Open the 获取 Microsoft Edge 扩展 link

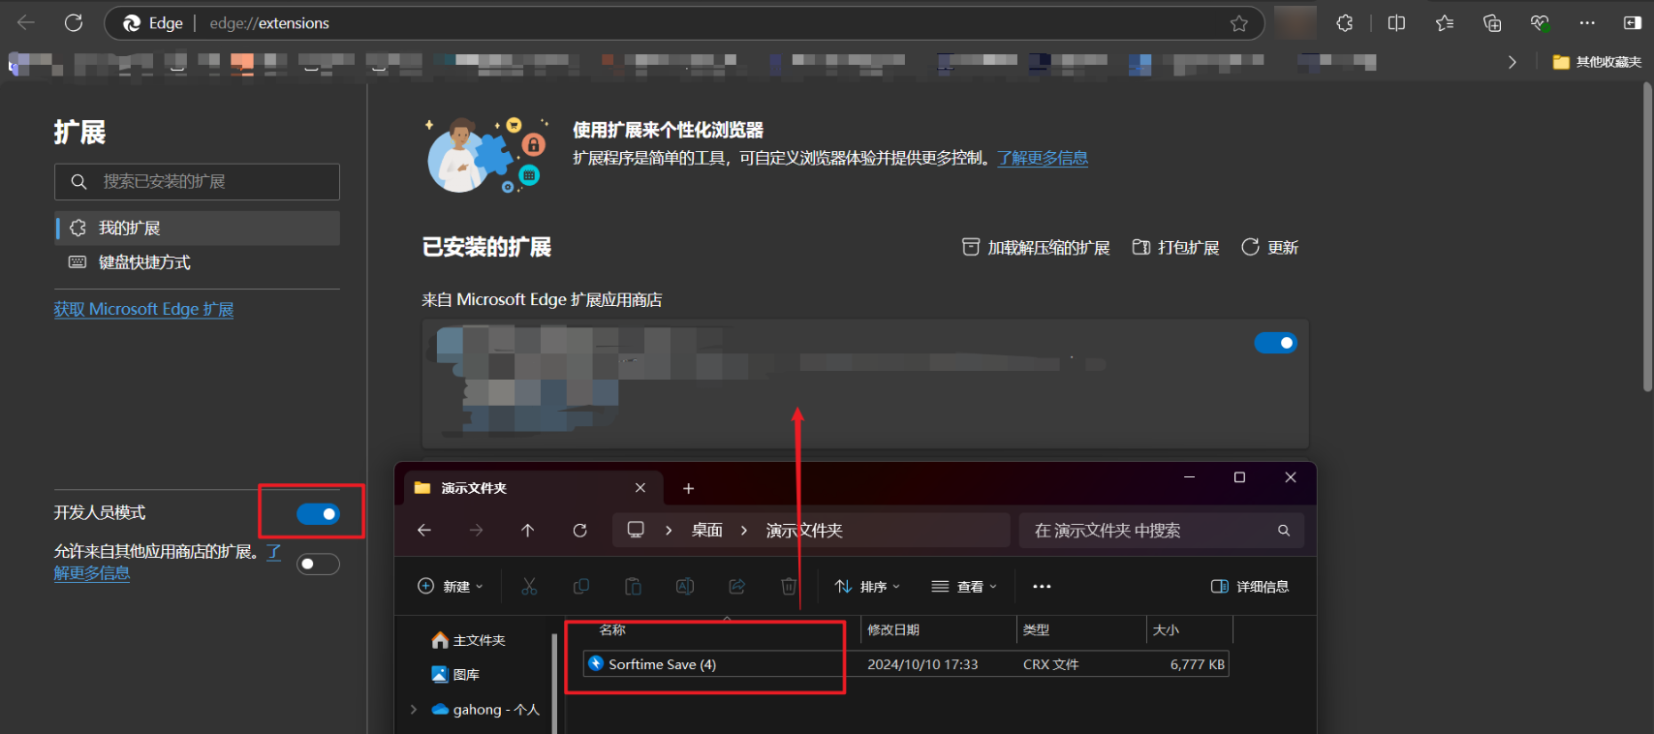pos(143,309)
